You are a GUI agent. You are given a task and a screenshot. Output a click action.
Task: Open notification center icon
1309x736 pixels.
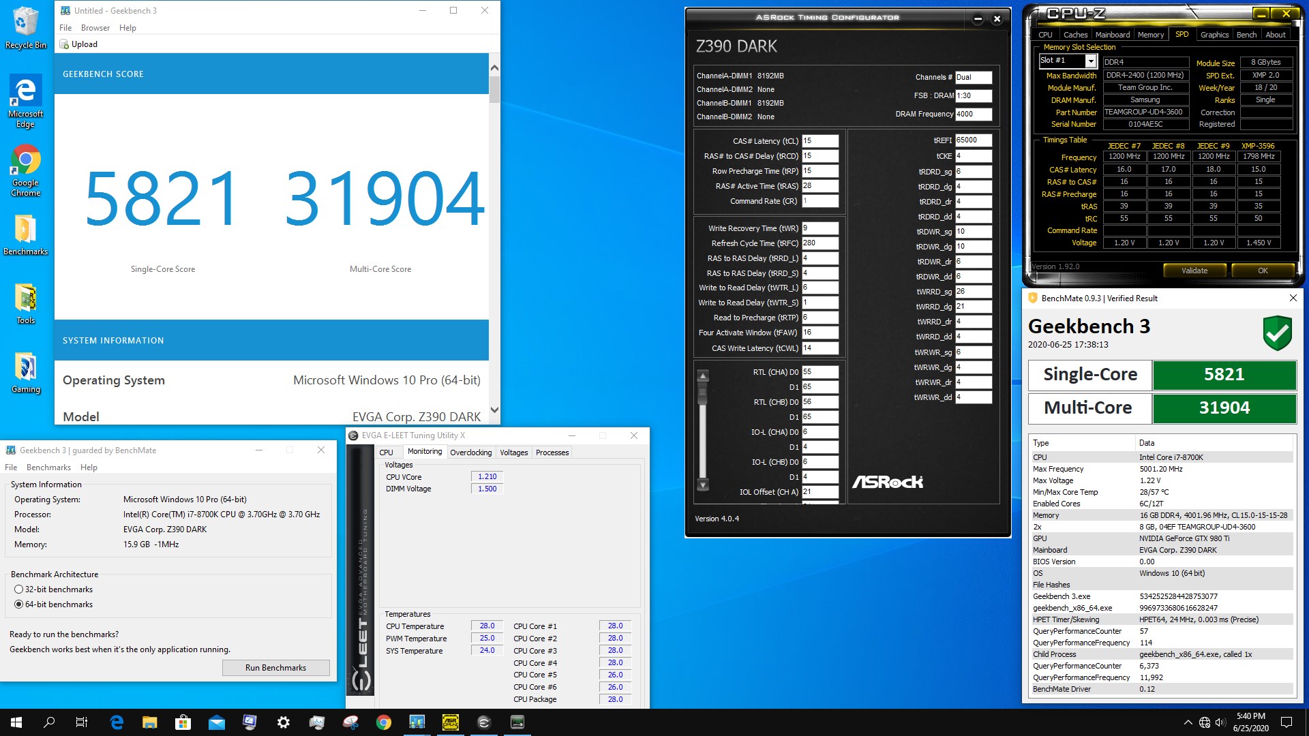[1287, 722]
